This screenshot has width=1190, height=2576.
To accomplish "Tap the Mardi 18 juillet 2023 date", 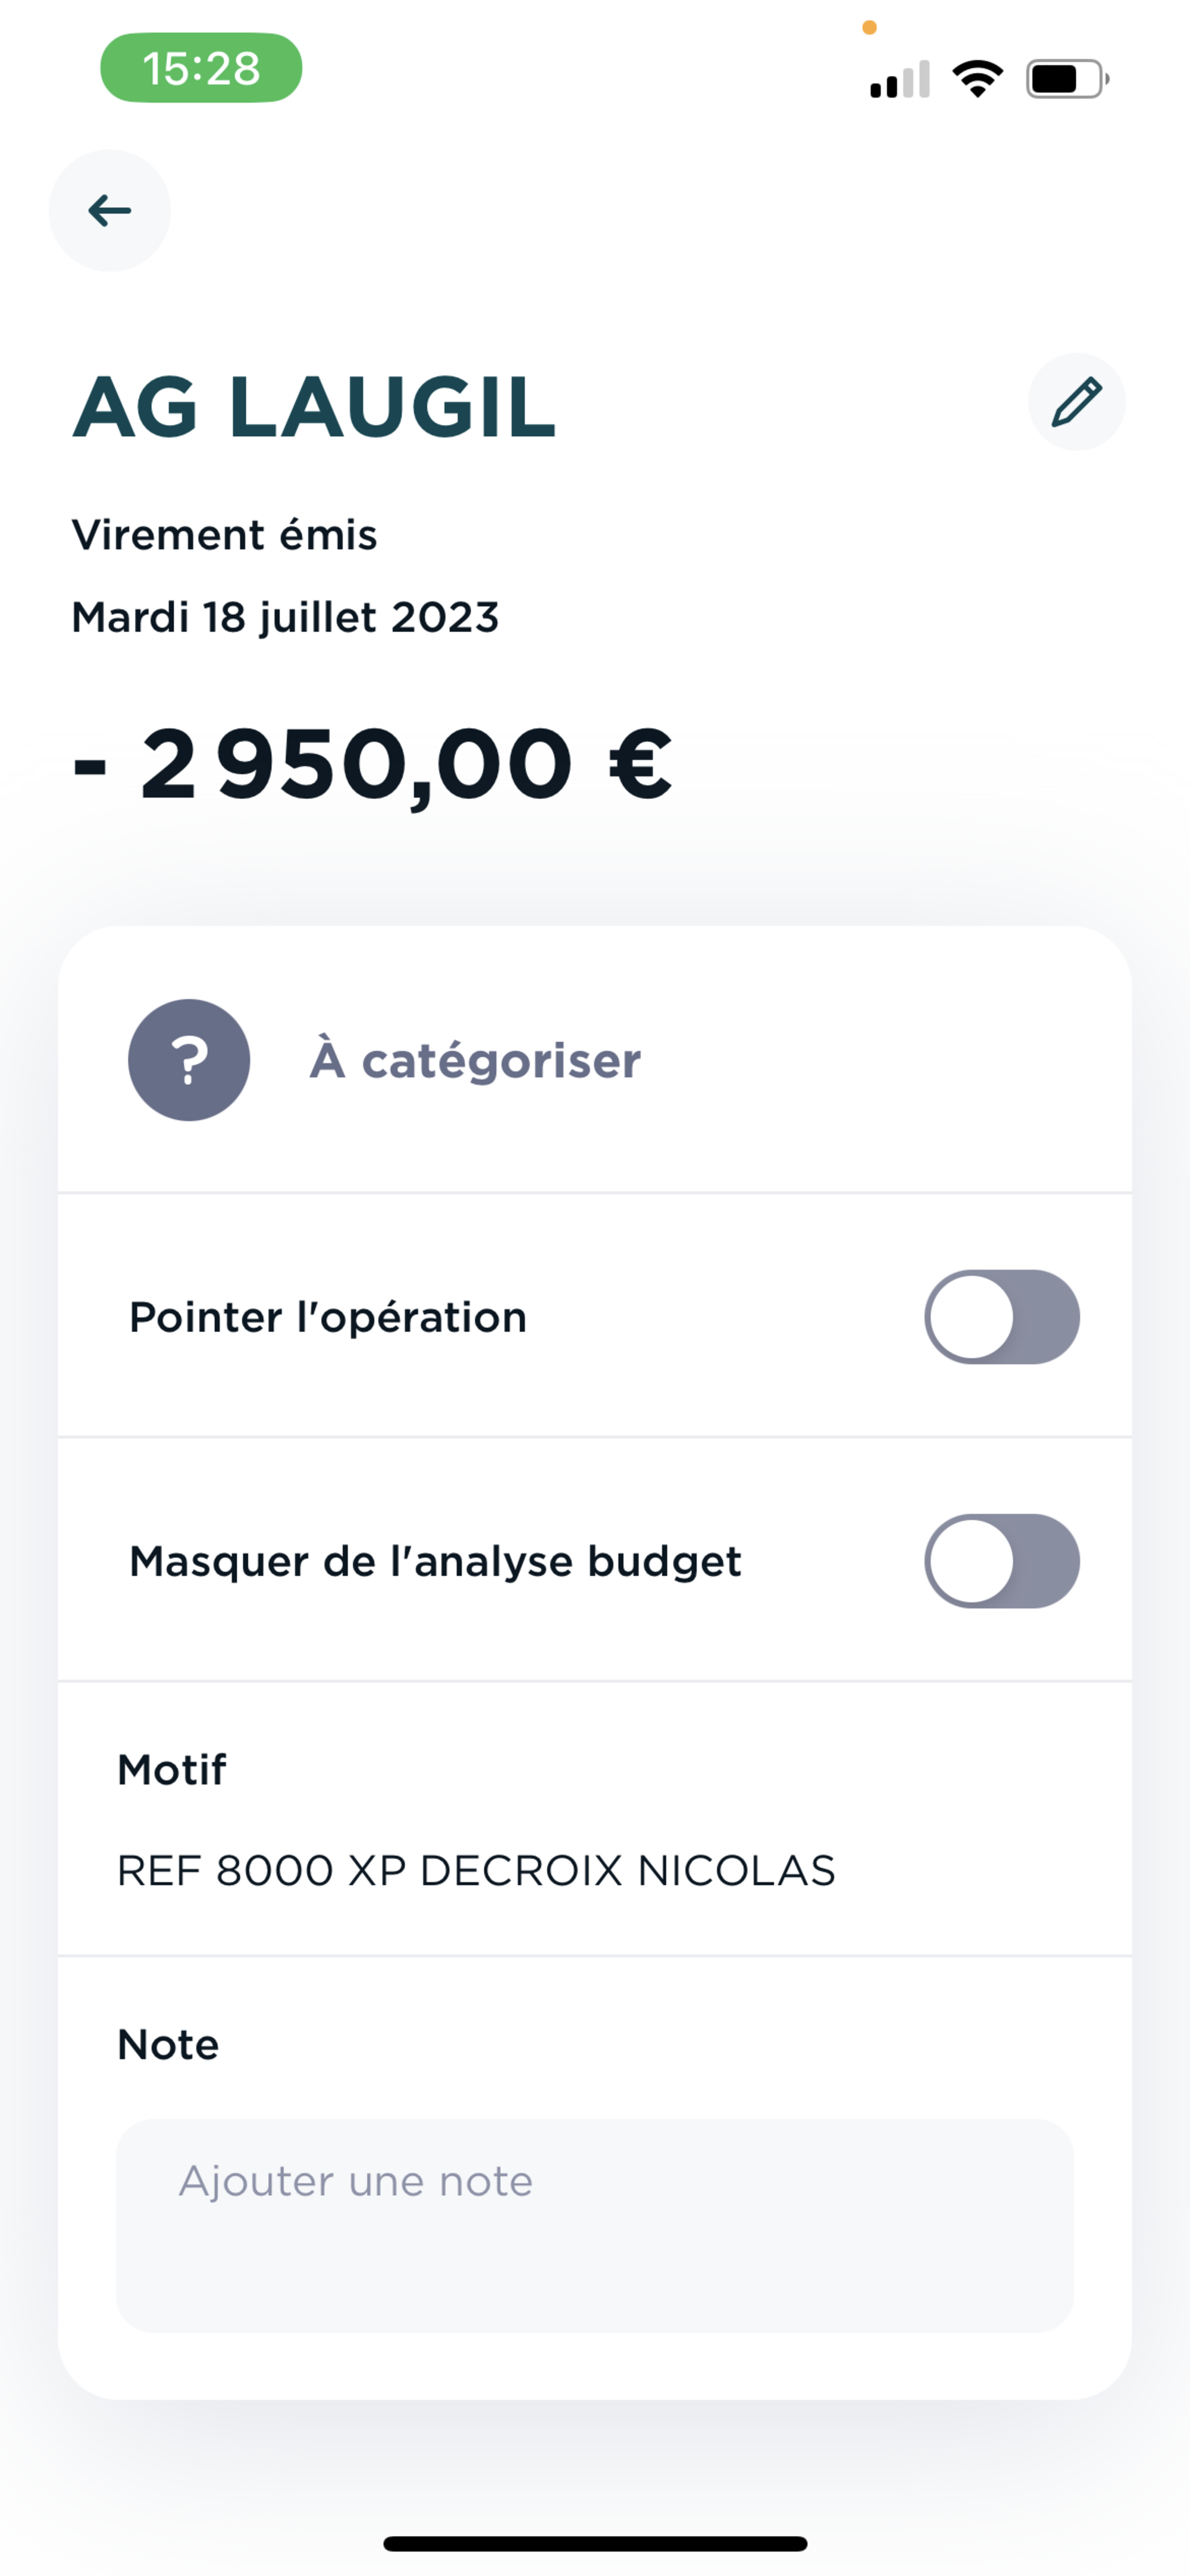I will click(285, 617).
